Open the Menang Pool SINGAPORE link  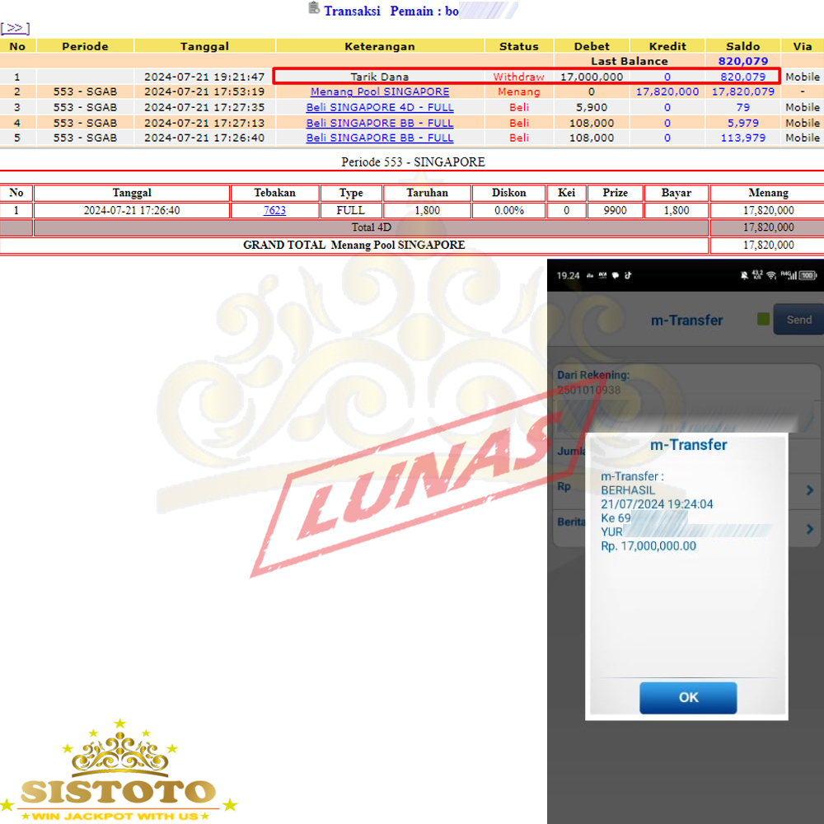pos(380,92)
